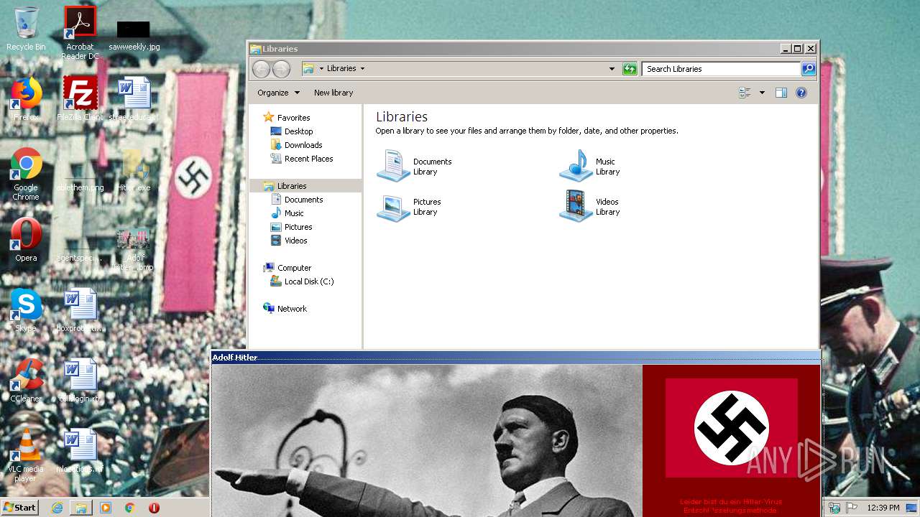The height and width of the screenshot is (517, 920).
Task: Click the Start button
Action: click(x=19, y=508)
